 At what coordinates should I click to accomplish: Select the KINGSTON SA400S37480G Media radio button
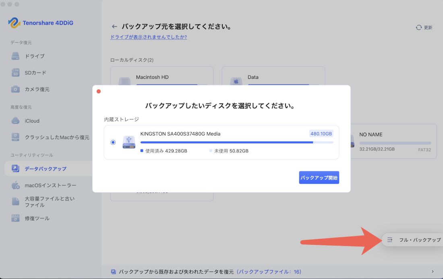(x=113, y=142)
